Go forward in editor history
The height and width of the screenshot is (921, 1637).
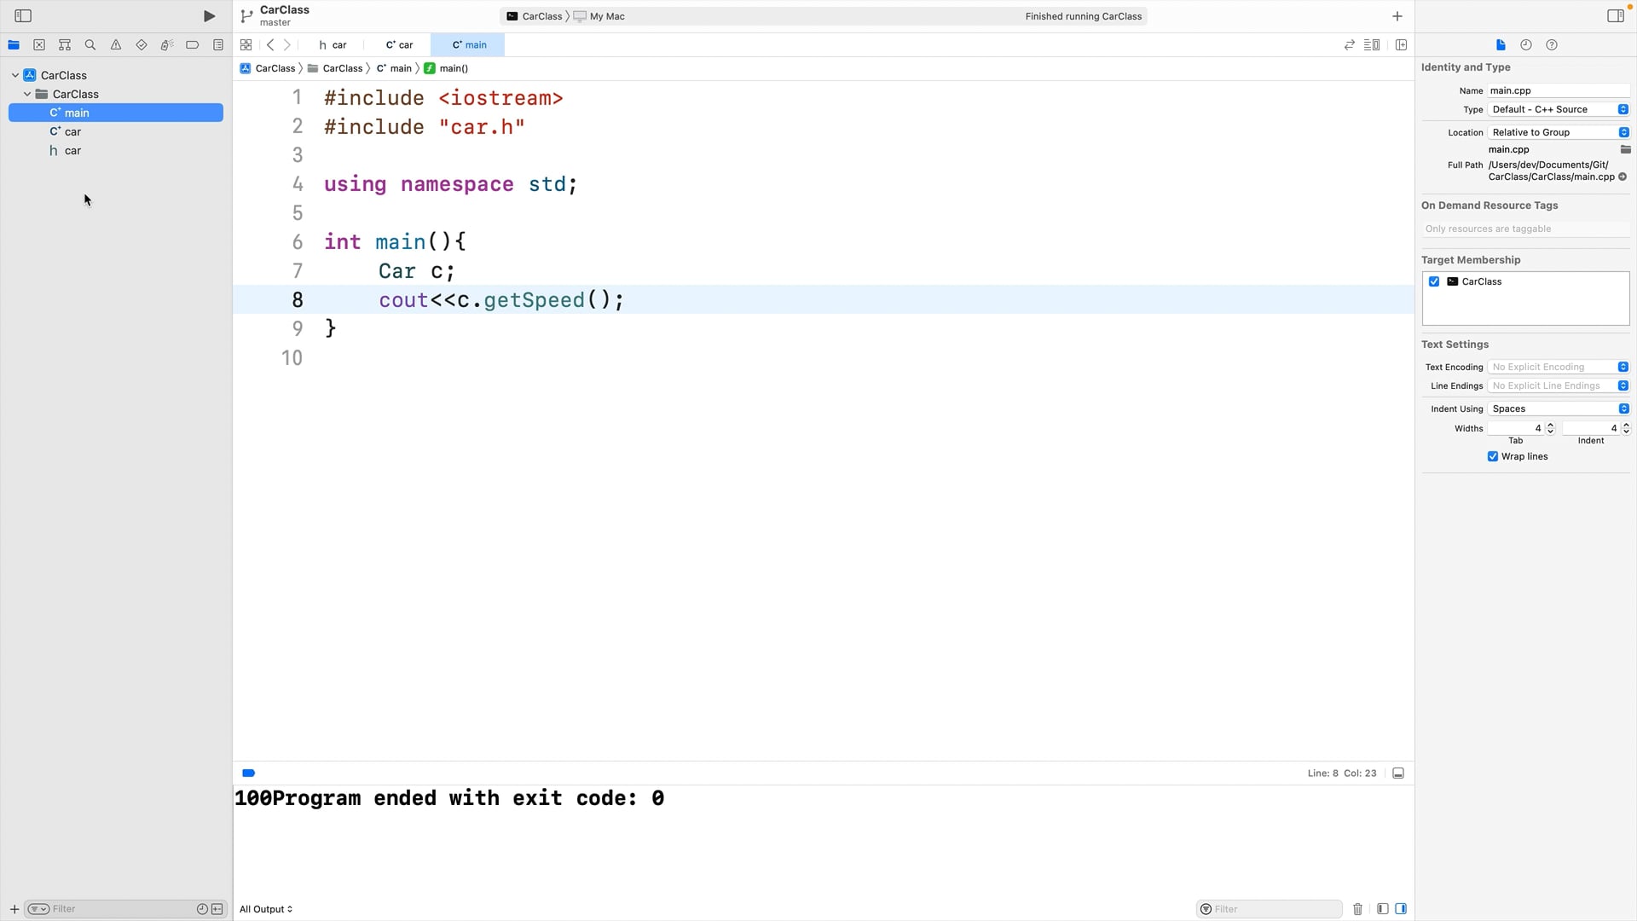287,45
